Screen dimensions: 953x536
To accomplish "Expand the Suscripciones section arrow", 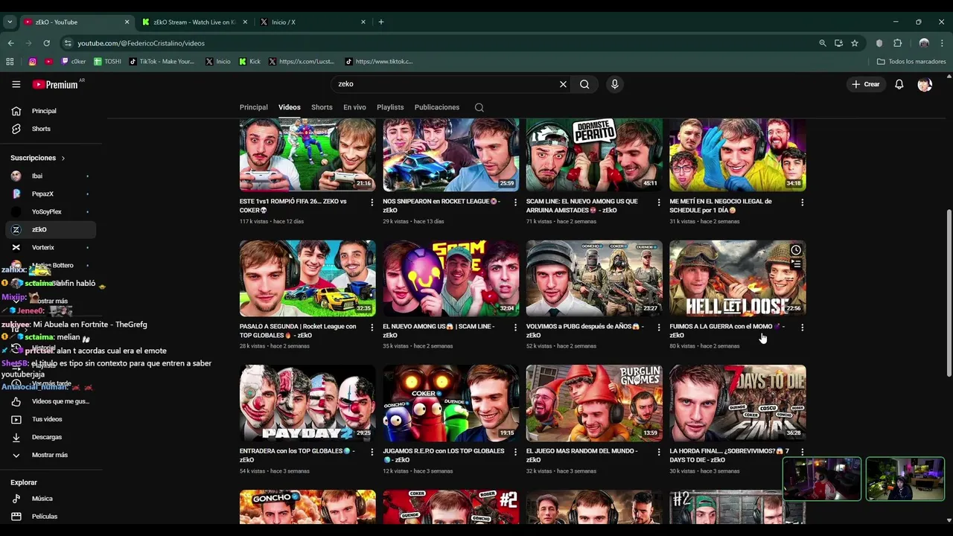I will coord(63,158).
